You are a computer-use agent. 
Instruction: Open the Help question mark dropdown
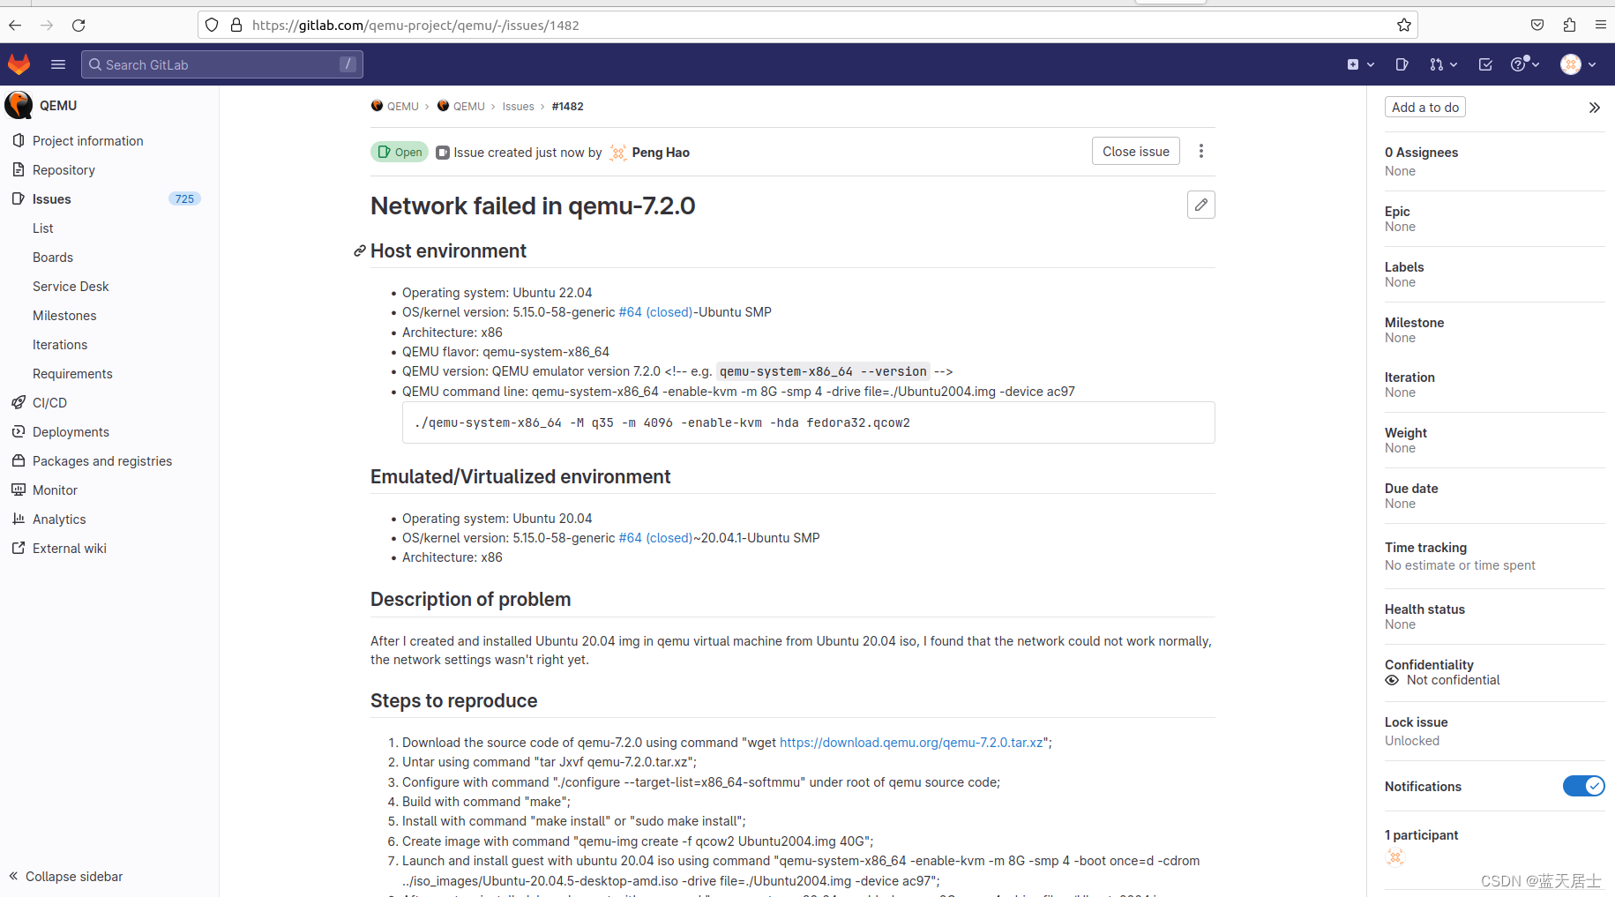(x=1525, y=64)
